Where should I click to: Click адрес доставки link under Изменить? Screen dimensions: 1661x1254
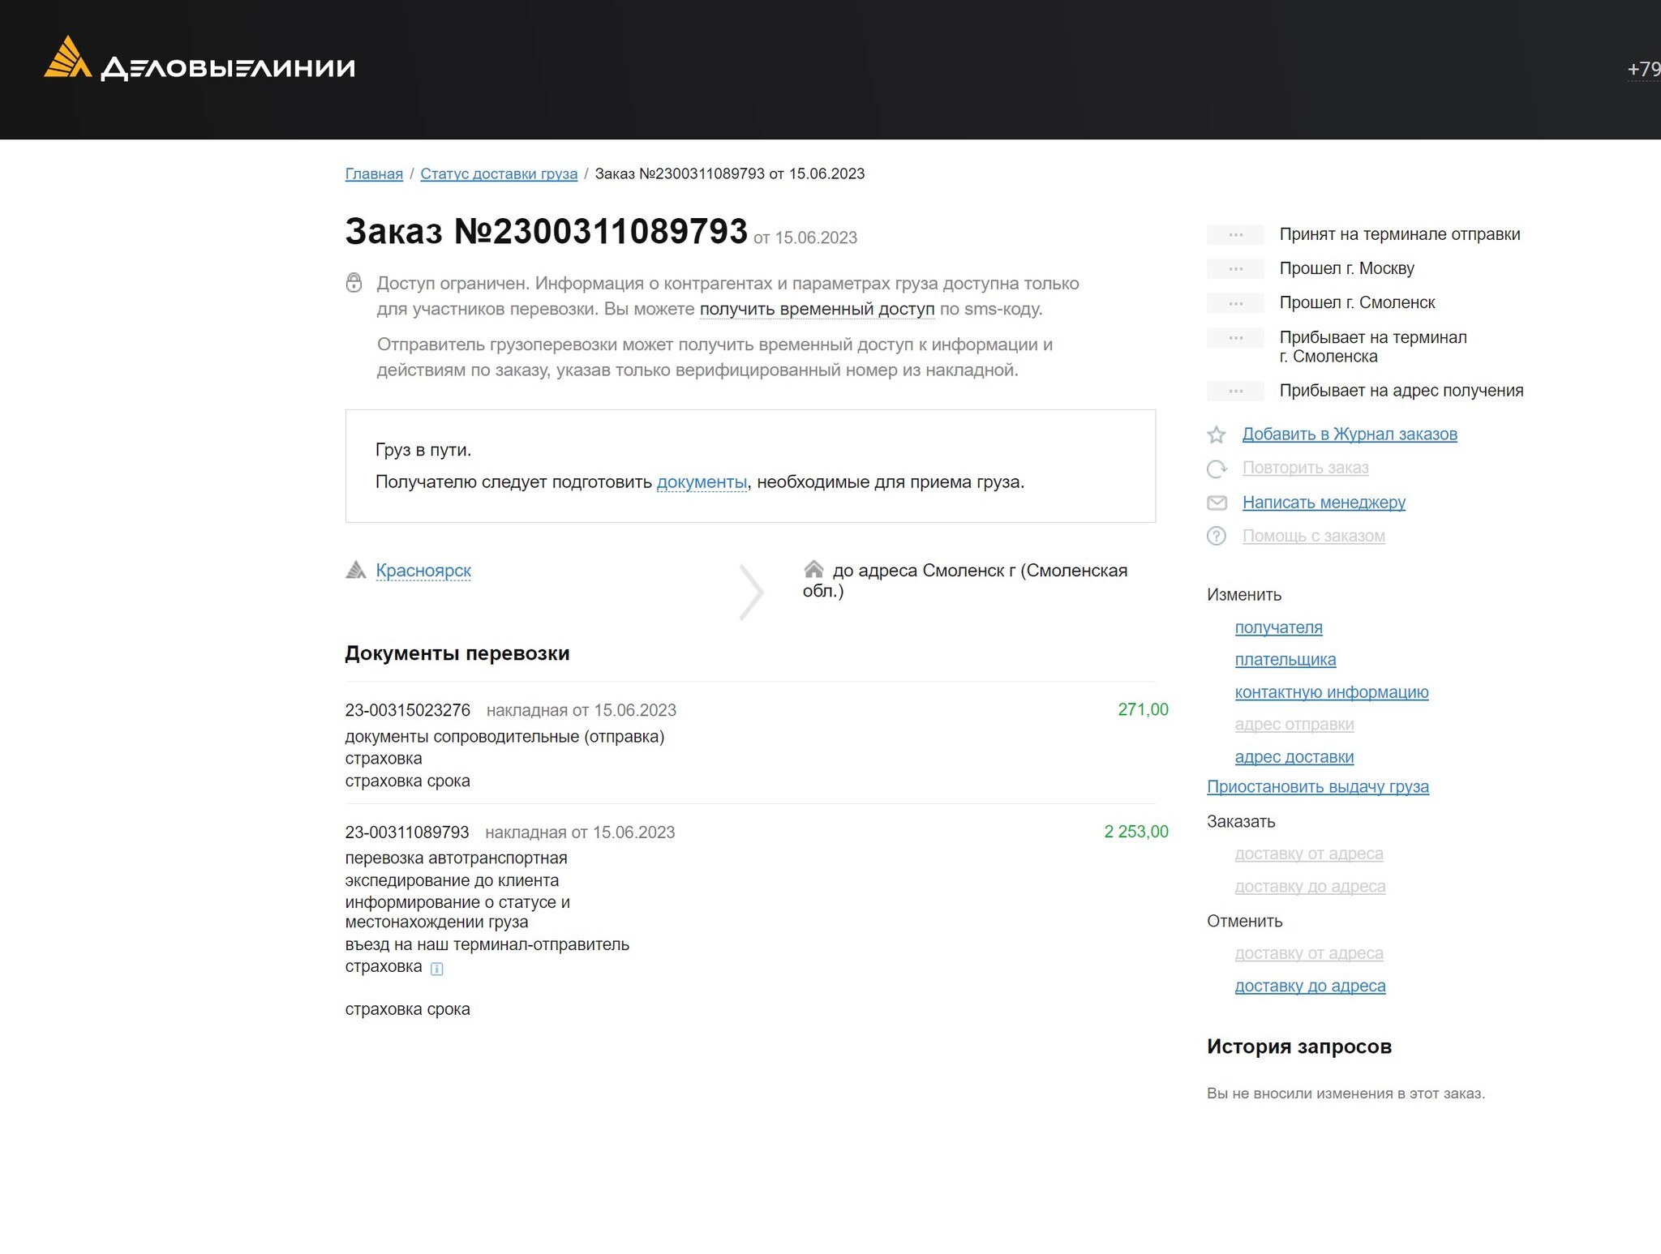coord(1294,757)
